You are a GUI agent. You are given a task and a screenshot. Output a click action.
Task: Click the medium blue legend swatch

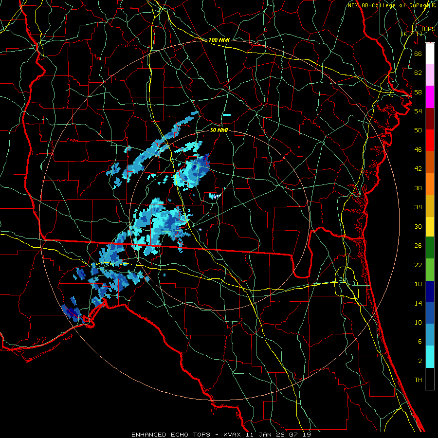coord(430,313)
